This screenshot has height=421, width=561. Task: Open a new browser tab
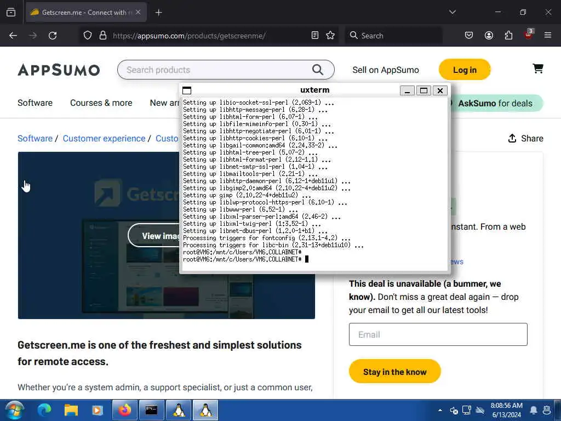pos(159,13)
